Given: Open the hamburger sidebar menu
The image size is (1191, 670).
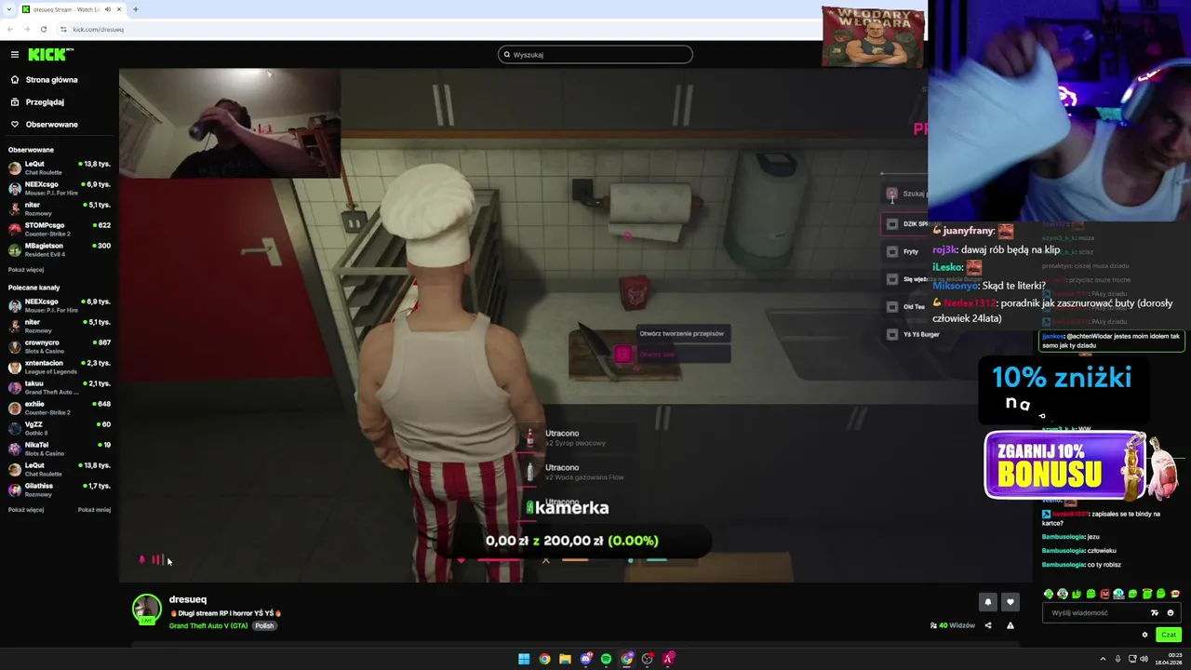Looking at the screenshot, I should 14,55.
